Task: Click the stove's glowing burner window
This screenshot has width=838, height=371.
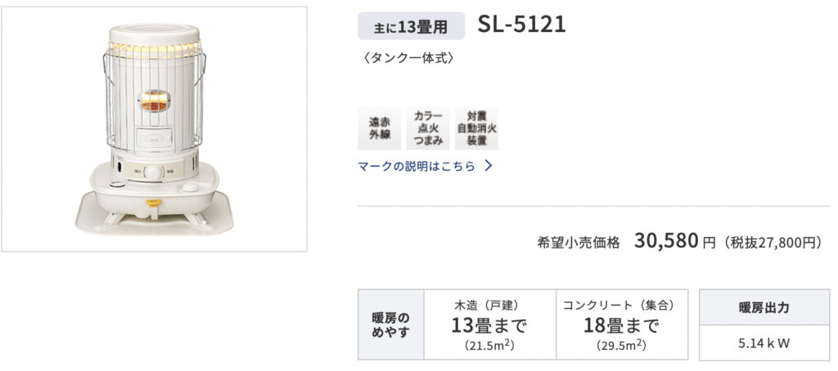Action: [x=155, y=101]
